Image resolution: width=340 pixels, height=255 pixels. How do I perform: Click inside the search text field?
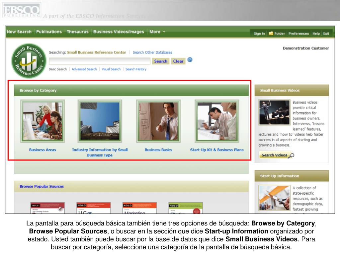pyautogui.click(x=100, y=61)
